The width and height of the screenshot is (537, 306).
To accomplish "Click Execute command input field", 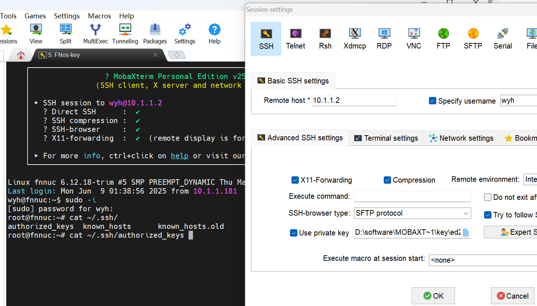I will [412, 196].
